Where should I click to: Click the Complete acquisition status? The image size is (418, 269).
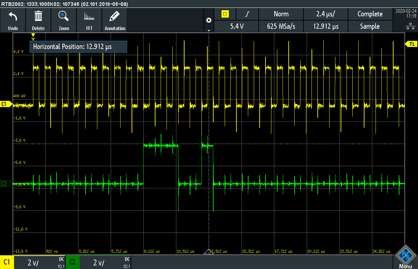pyautogui.click(x=370, y=14)
